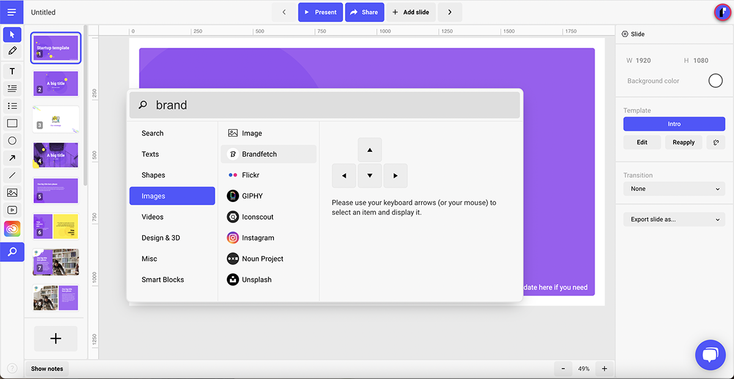Switch to the Videos category
This screenshot has height=379, width=734.
[152, 216]
